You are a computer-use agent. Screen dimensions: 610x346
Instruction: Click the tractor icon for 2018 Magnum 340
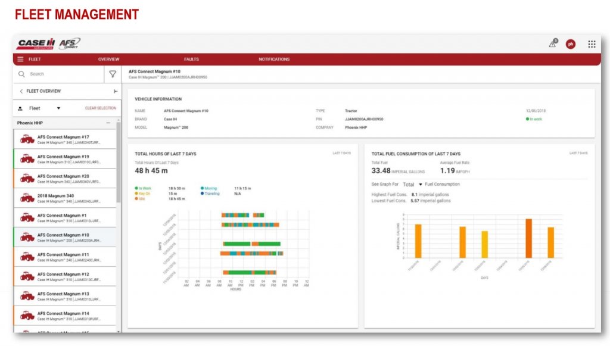point(27,198)
